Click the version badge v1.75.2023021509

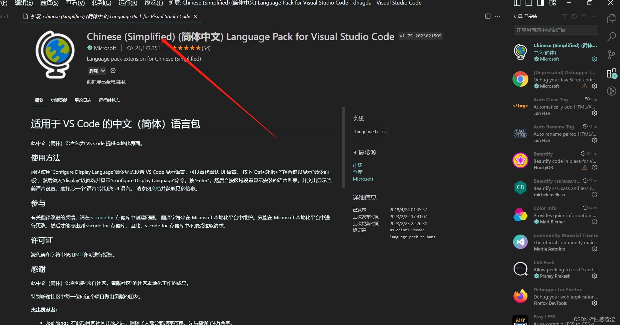tap(421, 36)
